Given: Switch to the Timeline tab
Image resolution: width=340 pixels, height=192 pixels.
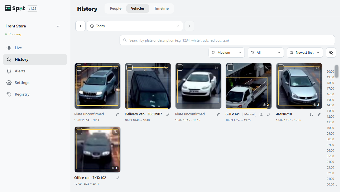Looking at the screenshot, I should [x=161, y=8].
